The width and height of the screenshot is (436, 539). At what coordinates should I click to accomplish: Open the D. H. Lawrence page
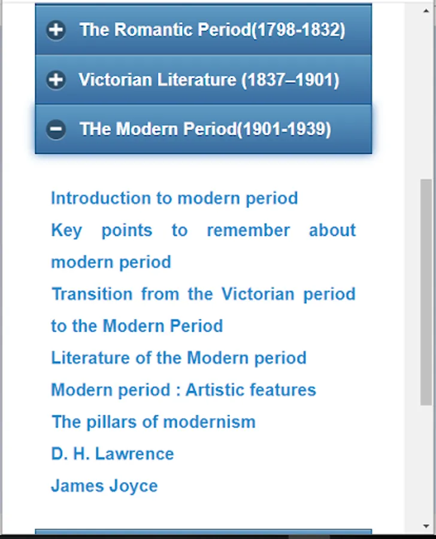pos(113,454)
